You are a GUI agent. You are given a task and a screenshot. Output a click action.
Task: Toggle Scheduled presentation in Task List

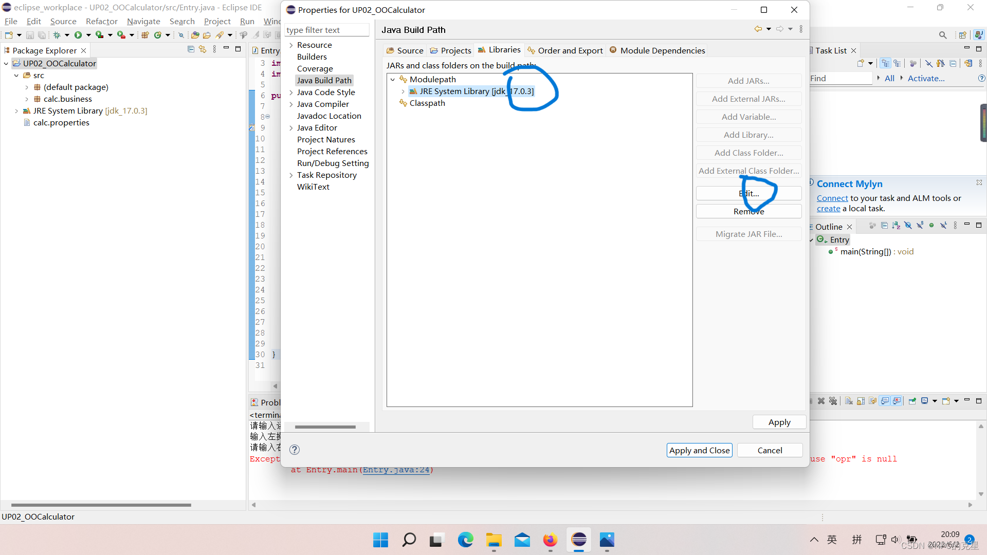pos(897,63)
